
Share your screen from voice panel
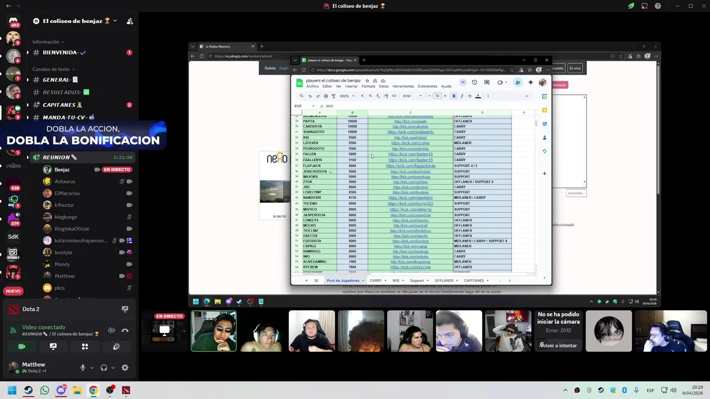click(x=53, y=346)
